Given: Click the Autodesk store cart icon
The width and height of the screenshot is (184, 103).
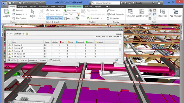Looking at the screenshot, I should click(153, 3).
